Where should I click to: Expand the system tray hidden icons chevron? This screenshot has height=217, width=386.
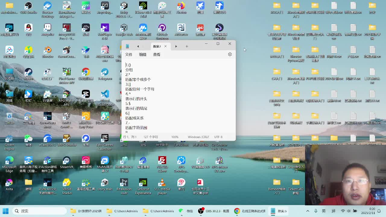pos(308,211)
